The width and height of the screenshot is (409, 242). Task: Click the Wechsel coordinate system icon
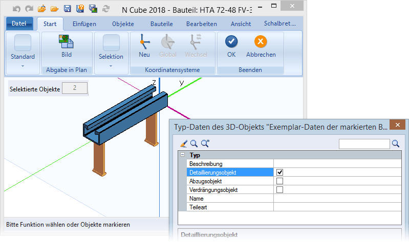(196, 42)
